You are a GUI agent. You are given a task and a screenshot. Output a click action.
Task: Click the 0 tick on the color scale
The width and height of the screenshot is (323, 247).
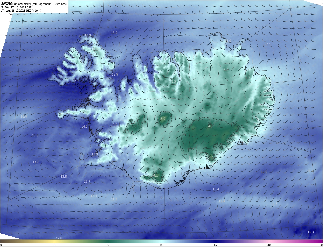click(1, 245)
